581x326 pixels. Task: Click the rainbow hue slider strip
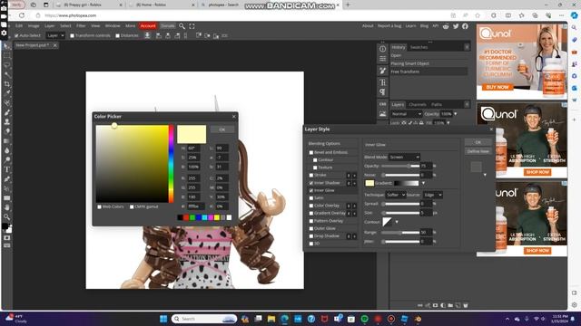pos(172,164)
